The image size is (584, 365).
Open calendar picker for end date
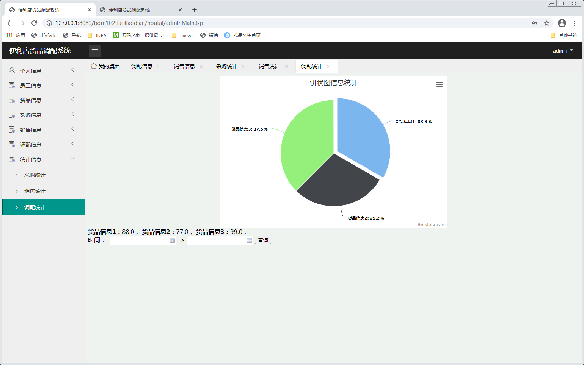coord(250,240)
